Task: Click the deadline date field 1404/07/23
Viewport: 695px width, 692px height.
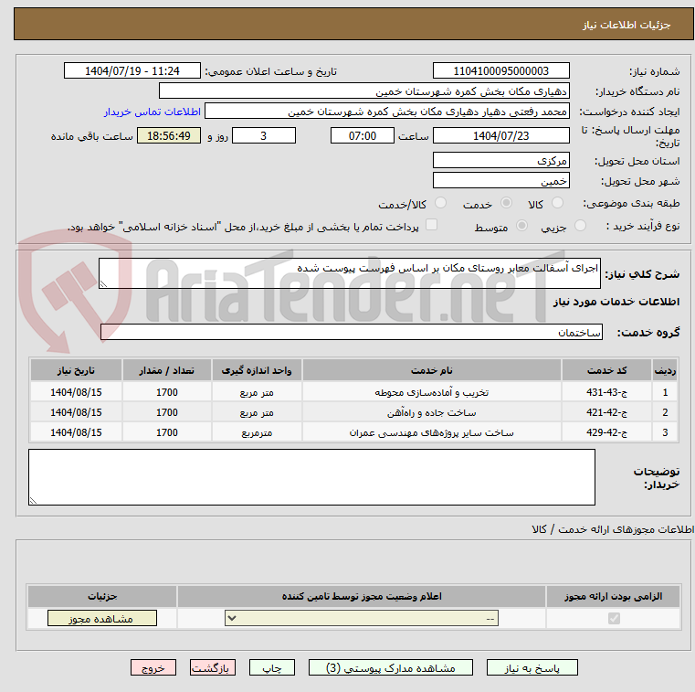Action: tap(500, 135)
